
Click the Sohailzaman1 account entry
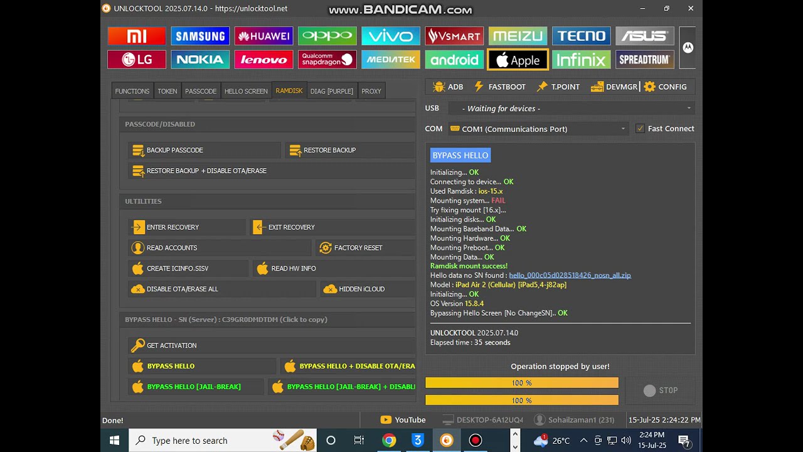(575, 420)
